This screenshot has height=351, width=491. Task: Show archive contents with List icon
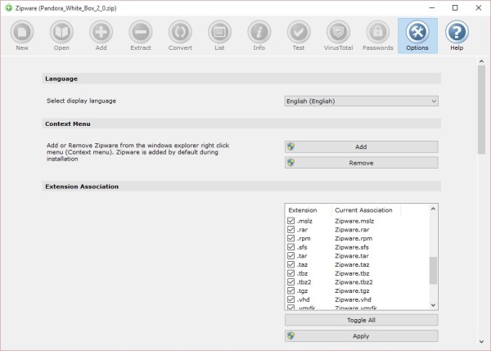(x=219, y=32)
